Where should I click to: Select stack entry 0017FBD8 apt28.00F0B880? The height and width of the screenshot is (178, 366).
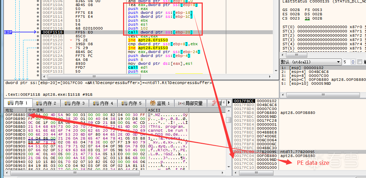pos(299,112)
